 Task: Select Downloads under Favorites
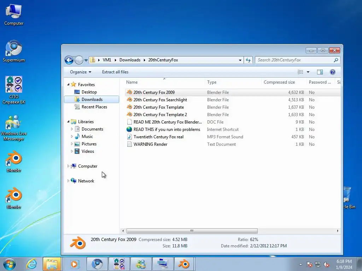[92, 99]
